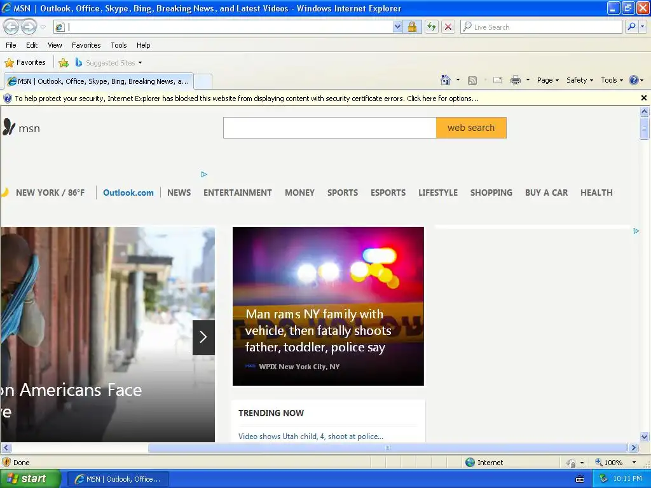Viewport: 651px width, 488px height.
Task: Open Video shows Utah child trending link
Action: (x=310, y=436)
